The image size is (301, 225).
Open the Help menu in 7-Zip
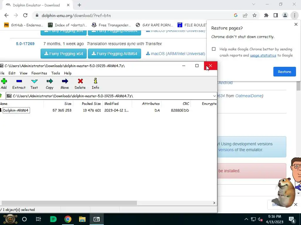pyautogui.click(x=68, y=73)
